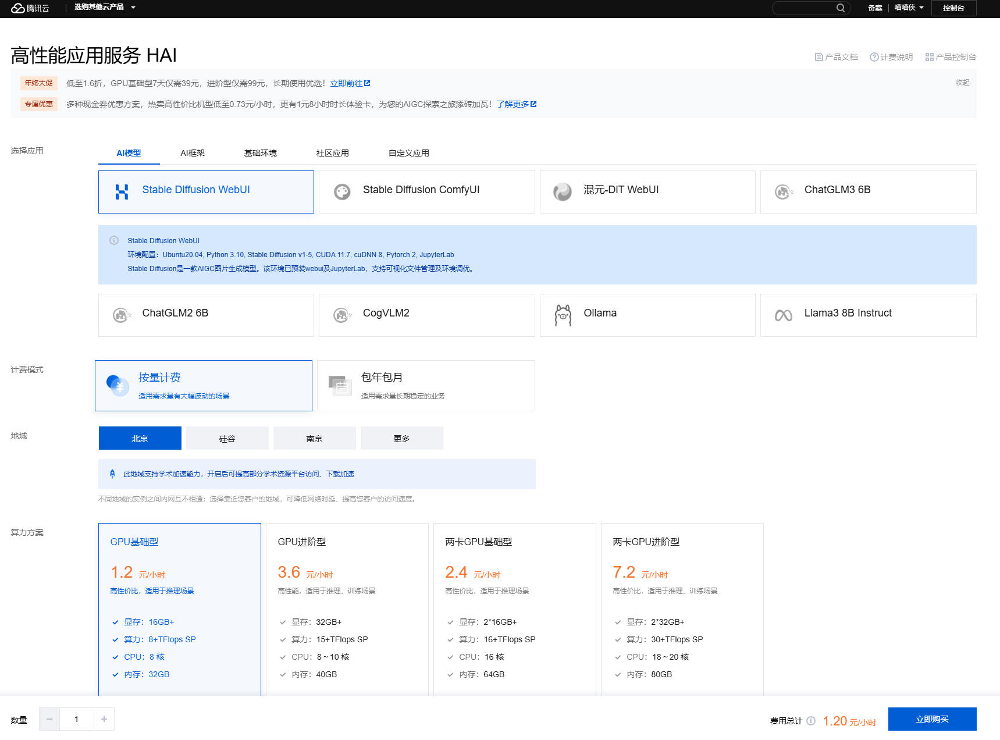Open the 产品文档 link
Image resolution: width=1000 pixels, height=740 pixels.
[x=837, y=57]
